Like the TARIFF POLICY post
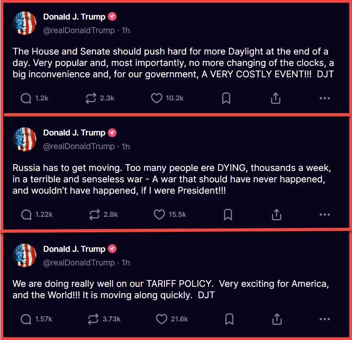 (x=161, y=319)
